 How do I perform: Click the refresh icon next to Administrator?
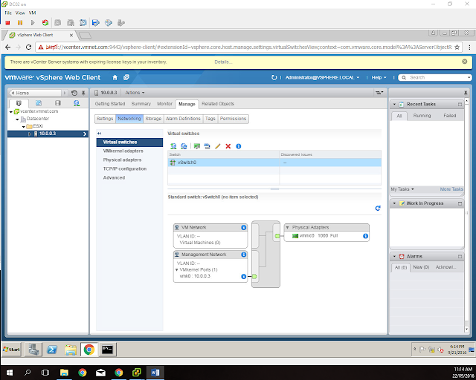click(274, 78)
